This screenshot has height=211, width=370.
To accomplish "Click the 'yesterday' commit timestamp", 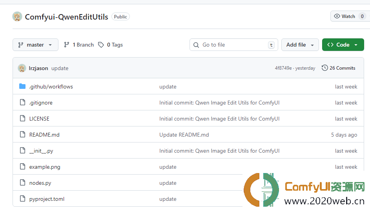I will coord(305,68).
